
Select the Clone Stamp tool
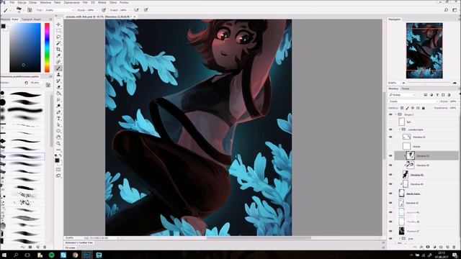[x=58, y=75]
